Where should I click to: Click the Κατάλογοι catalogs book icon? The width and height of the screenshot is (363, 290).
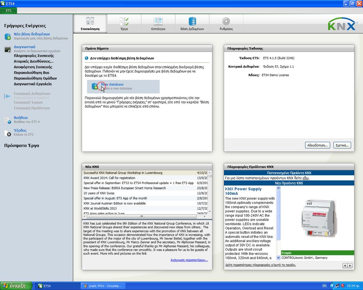coord(158,21)
